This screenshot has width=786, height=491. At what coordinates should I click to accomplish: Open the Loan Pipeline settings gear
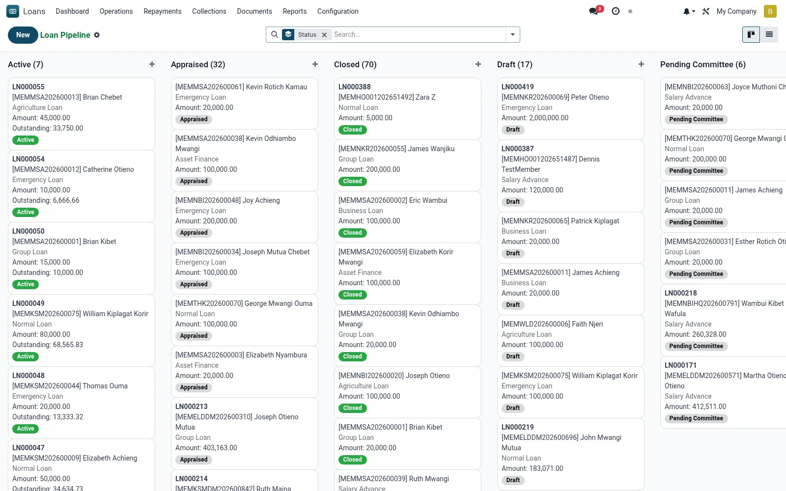[97, 35]
